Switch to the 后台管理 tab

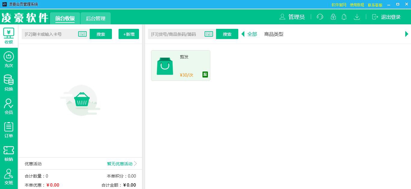(x=95, y=18)
